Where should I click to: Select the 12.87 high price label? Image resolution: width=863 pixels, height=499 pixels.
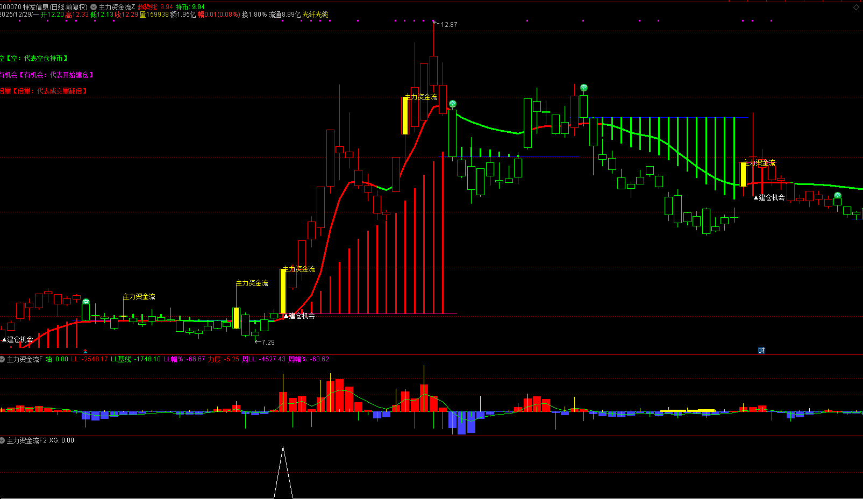pos(448,25)
